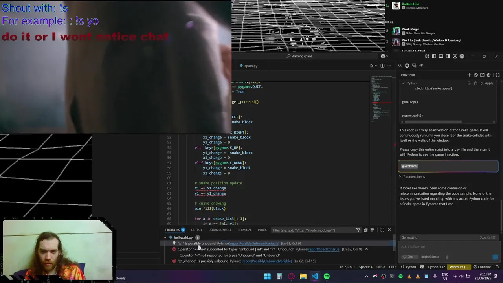
Task: Open the Manage gear icon in title bar
Action: pyautogui.click(x=462, y=56)
